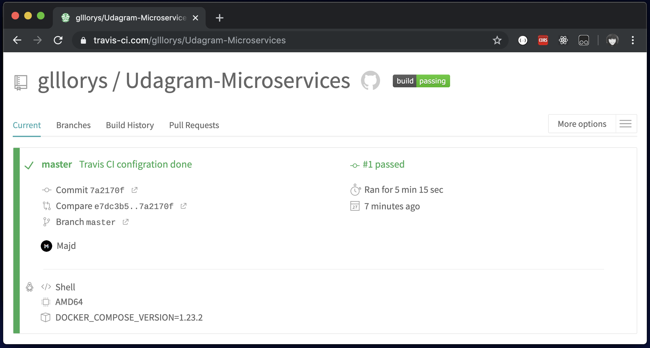Screen dimensions: 650x348
Task: Click the GitHub octocat icon beside repository name
Action: pos(370,81)
